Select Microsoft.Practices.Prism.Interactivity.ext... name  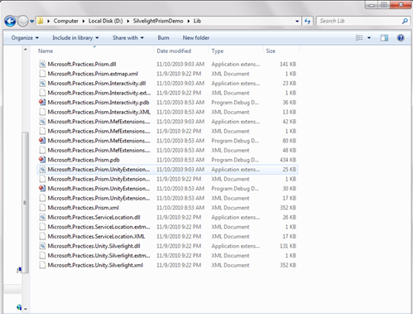pos(99,93)
